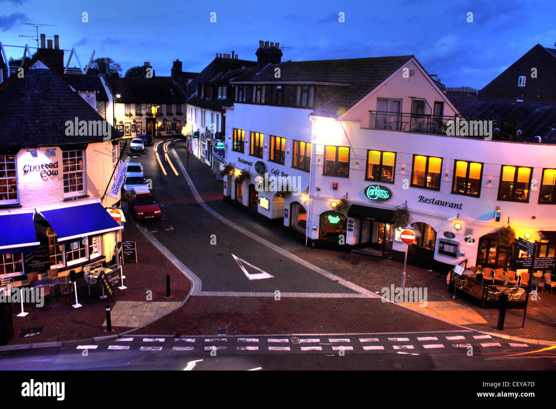Click the no-entry sign on the pole

(x=408, y=236)
